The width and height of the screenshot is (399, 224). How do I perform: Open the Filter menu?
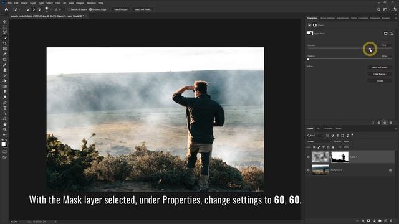[x=58, y=3]
